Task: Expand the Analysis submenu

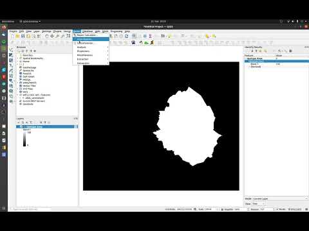Action: point(91,47)
